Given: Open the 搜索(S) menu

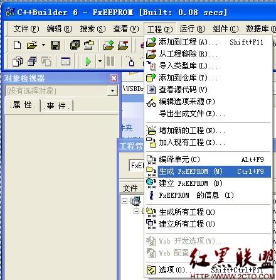Looking at the screenshot, I should pyautogui.click(x=93, y=29).
